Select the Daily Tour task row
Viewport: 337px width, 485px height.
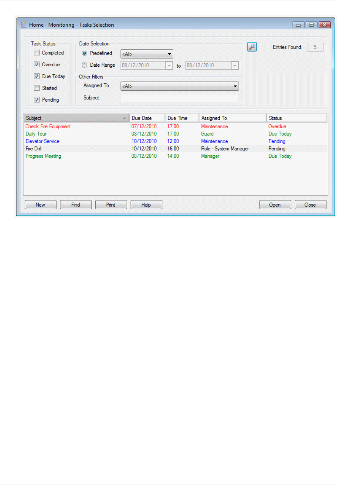175,134
